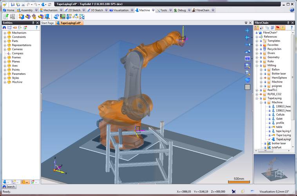This screenshot has width=297, height=196.
Task: Pin the Entities panel
Action: point(33,23)
